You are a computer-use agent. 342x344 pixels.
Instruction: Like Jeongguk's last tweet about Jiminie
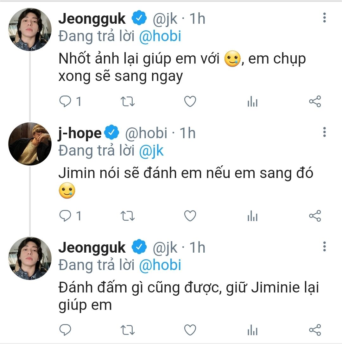(x=190, y=330)
